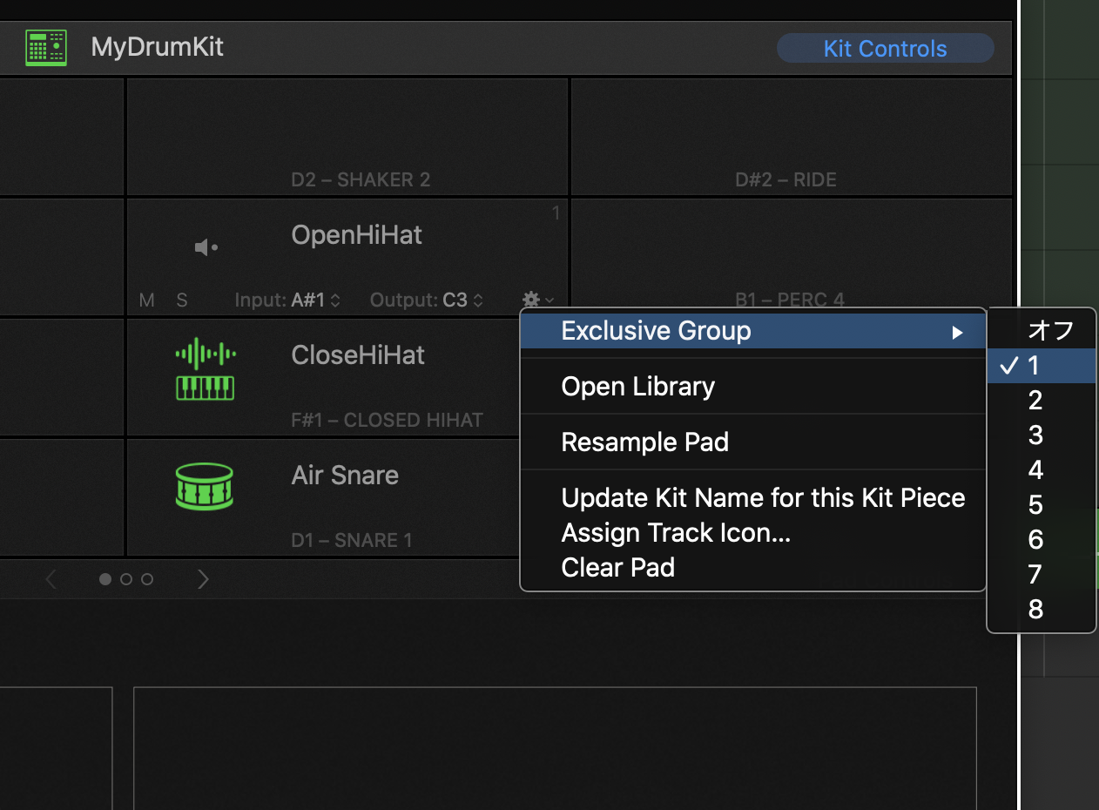Expand the Exclusive Group submenu
Image resolution: width=1099 pixels, height=810 pixels.
[753, 331]
